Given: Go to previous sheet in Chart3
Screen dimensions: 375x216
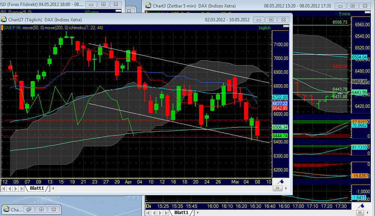Looking at the screenshot, I should click(154, 213).
